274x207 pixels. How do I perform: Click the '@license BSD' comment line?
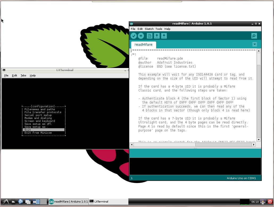(167, 67)
